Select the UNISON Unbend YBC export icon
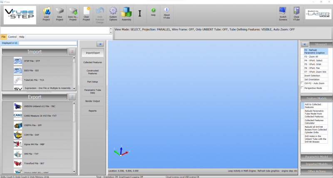 click(x=18, y=106)
